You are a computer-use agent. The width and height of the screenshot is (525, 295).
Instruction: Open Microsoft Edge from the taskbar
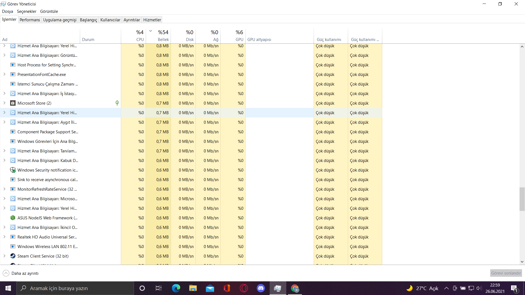point(176,288)
